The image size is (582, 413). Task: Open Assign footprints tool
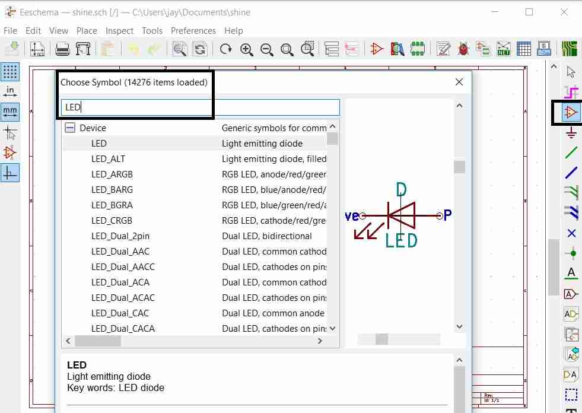483,49
